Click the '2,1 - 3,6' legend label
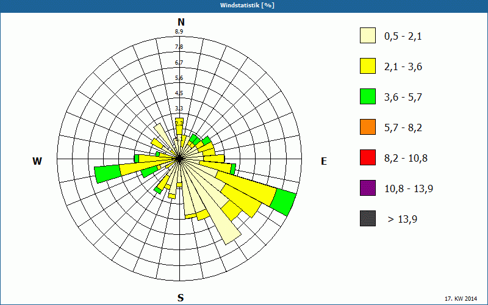The image size is (488, 305). click(x=403, y=67)
